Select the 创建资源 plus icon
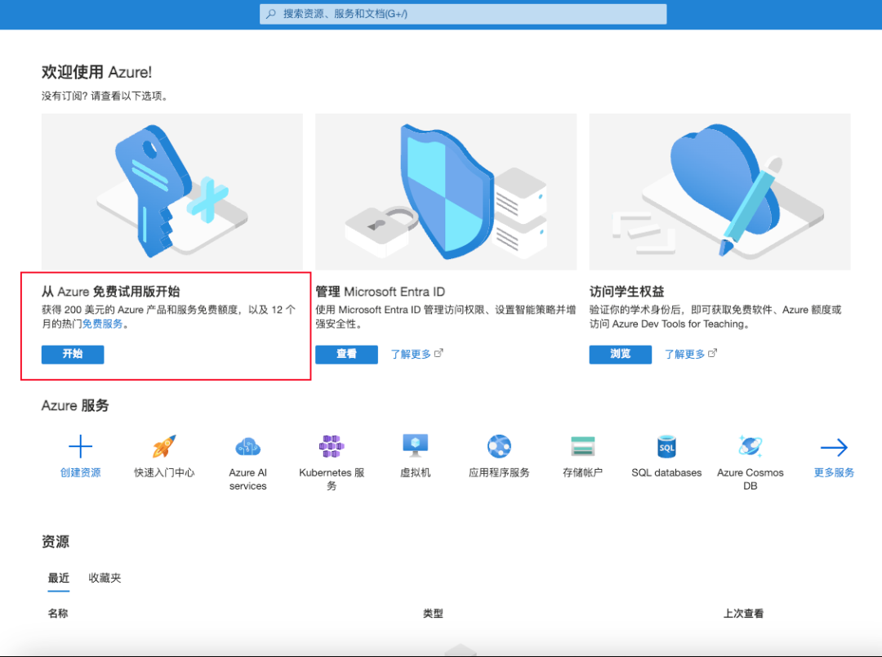This screenshot has width=882, height=657. [x=79, y=446]
